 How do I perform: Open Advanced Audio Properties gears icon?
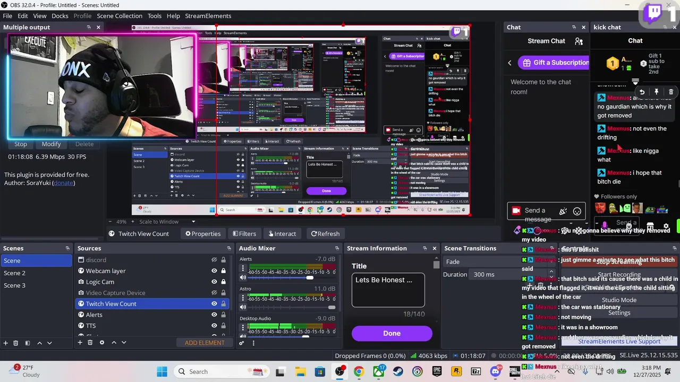pos(242,343)
